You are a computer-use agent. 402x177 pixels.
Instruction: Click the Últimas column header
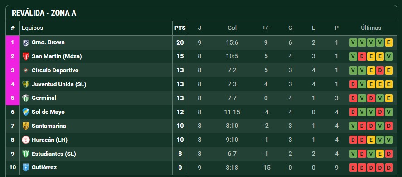click(x=371, y=28)
